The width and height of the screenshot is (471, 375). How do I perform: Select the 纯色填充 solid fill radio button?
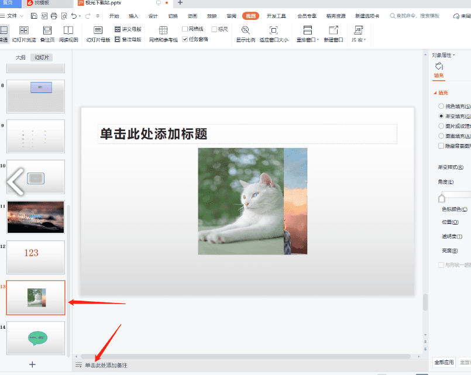(x=442, y=106)
